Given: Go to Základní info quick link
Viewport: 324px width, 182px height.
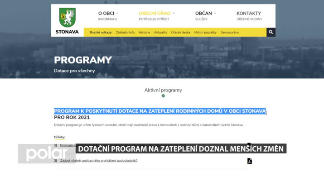Looking at the screenshot, I should click(x=125, y=33).
